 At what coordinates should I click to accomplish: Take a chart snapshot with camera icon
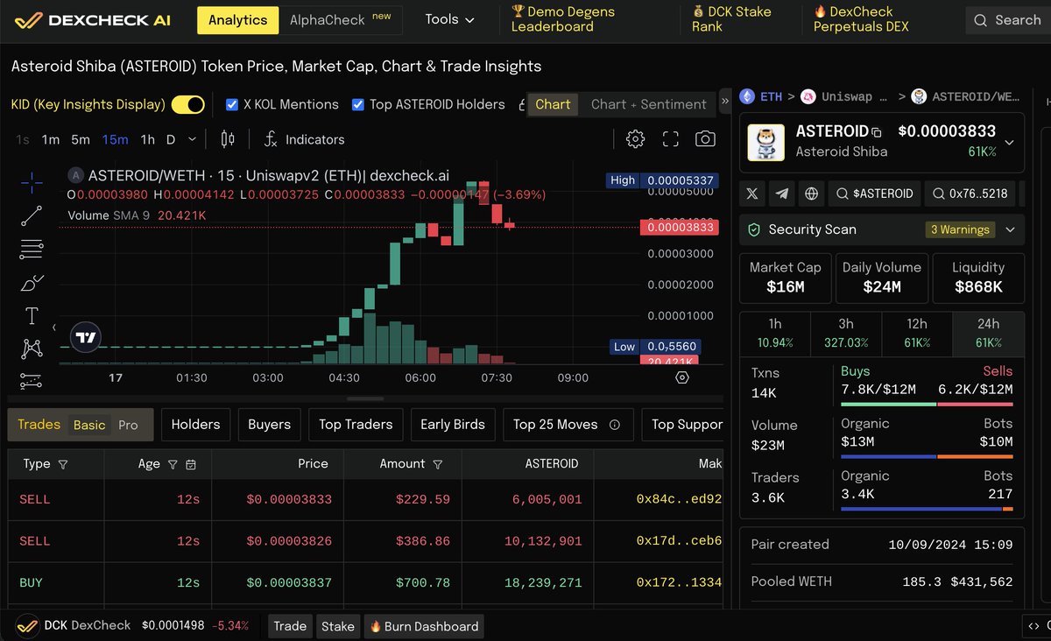[x=705, y=139]
